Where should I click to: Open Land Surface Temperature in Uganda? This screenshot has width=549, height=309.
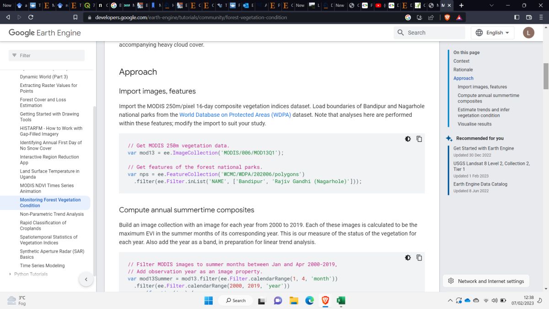(x=50, y=174)
